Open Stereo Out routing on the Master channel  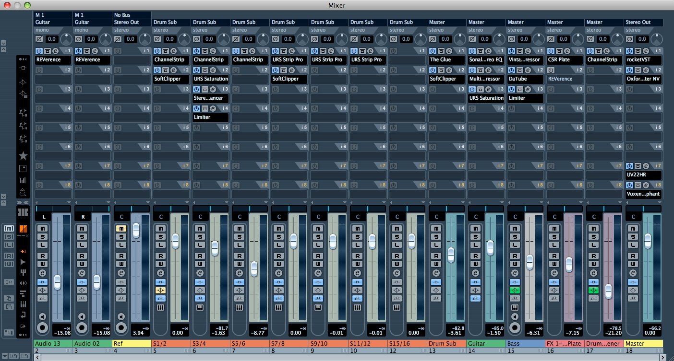point(644,22)
